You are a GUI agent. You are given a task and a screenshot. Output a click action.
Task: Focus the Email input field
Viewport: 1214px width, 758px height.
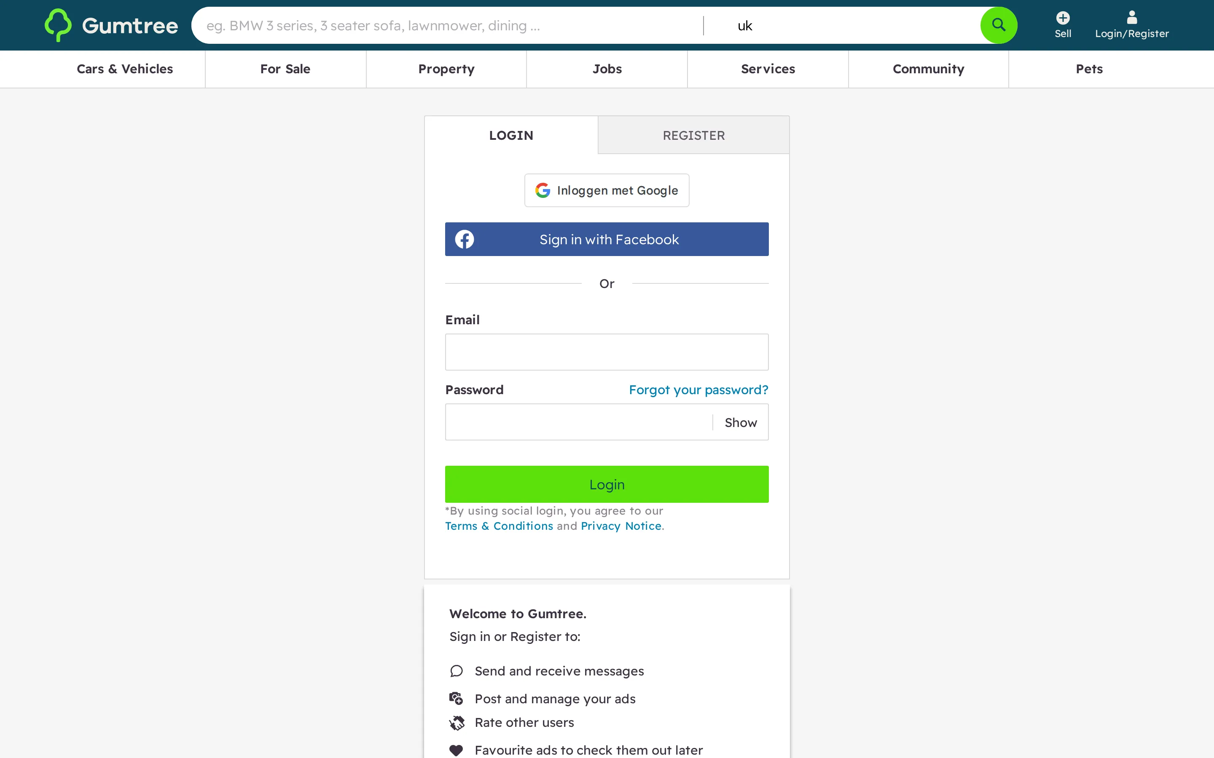click(x=607, y=352)
